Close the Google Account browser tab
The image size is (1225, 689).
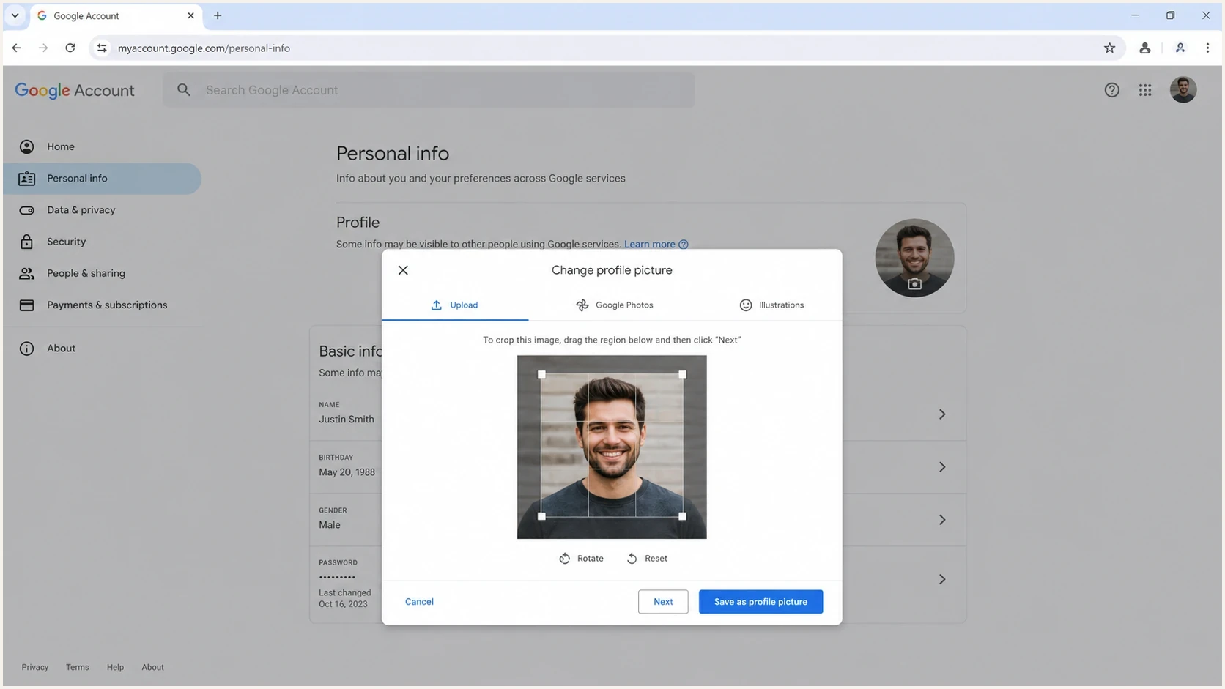point(190,15)
